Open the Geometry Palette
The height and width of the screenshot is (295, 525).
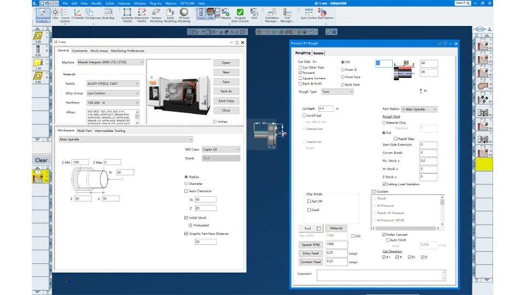click(127, 15)
